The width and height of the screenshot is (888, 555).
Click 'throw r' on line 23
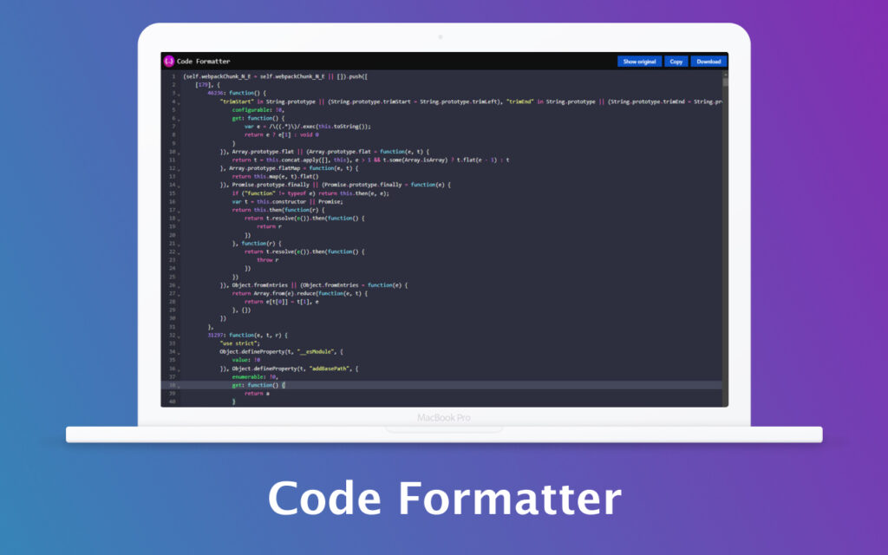[268, 260]
